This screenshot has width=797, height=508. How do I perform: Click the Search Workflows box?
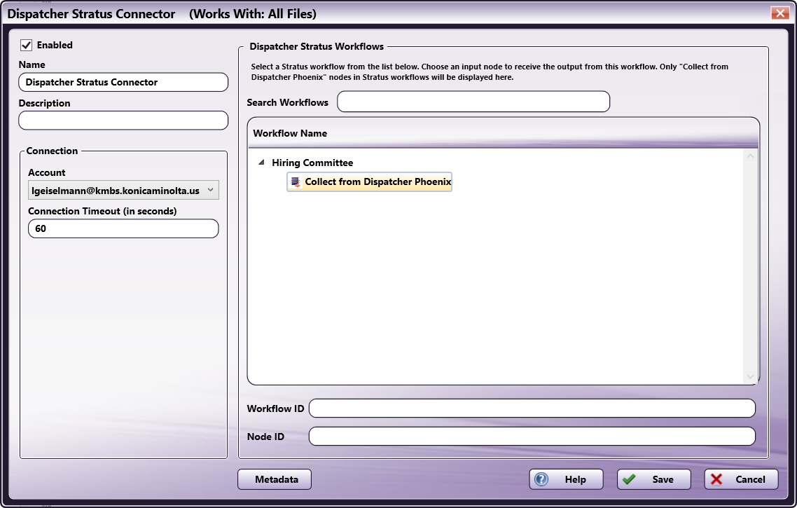click(473, 102)
